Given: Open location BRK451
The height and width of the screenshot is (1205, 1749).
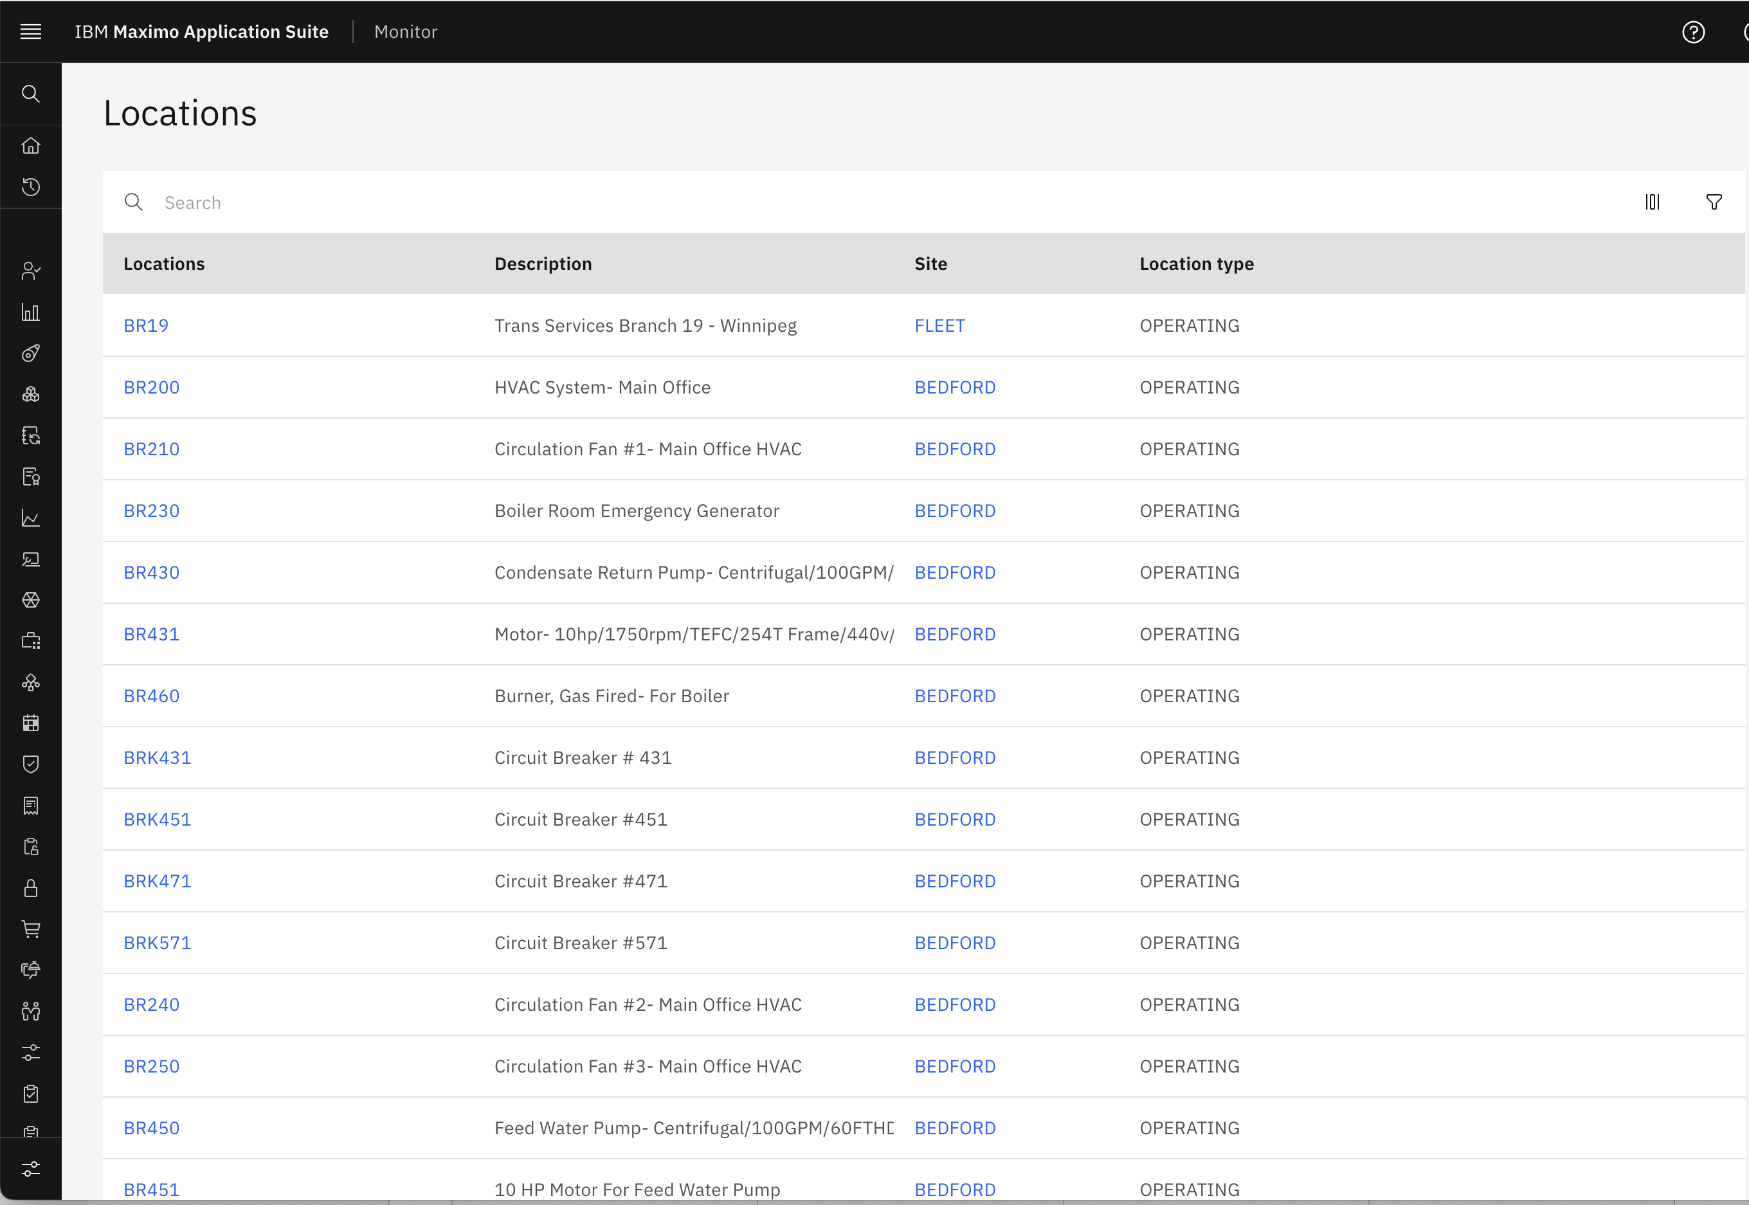Looking at the screenshot, I should (157, 819).
